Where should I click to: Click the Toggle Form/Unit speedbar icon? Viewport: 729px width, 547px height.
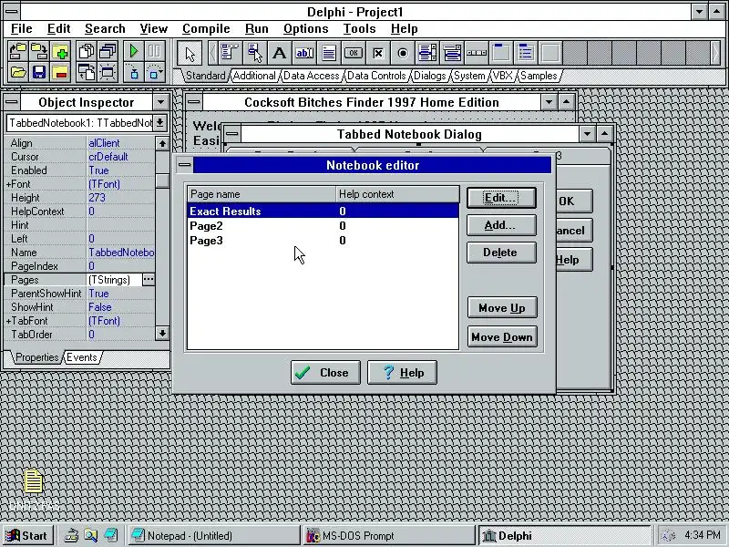pyautogui.click(x=87, y=73)
